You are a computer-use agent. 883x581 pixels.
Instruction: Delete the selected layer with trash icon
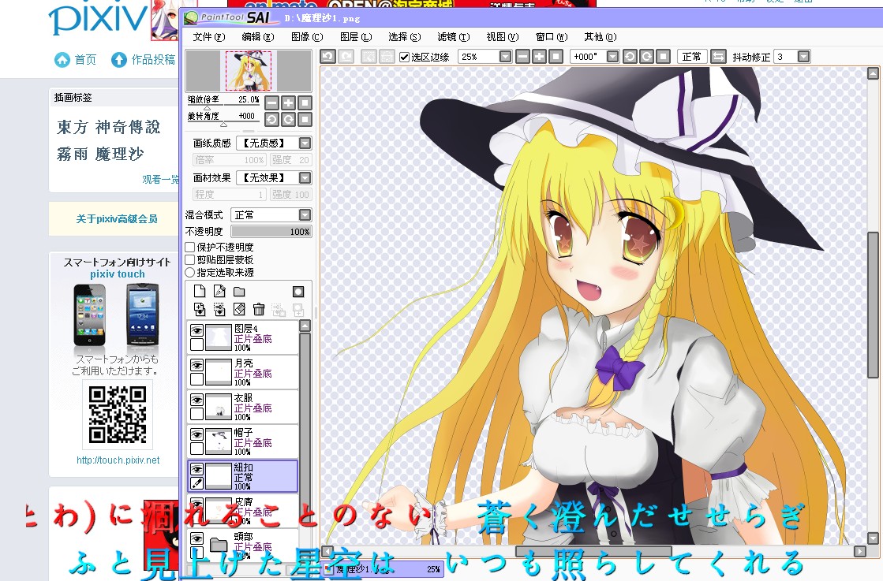click(x=259, y=309)
